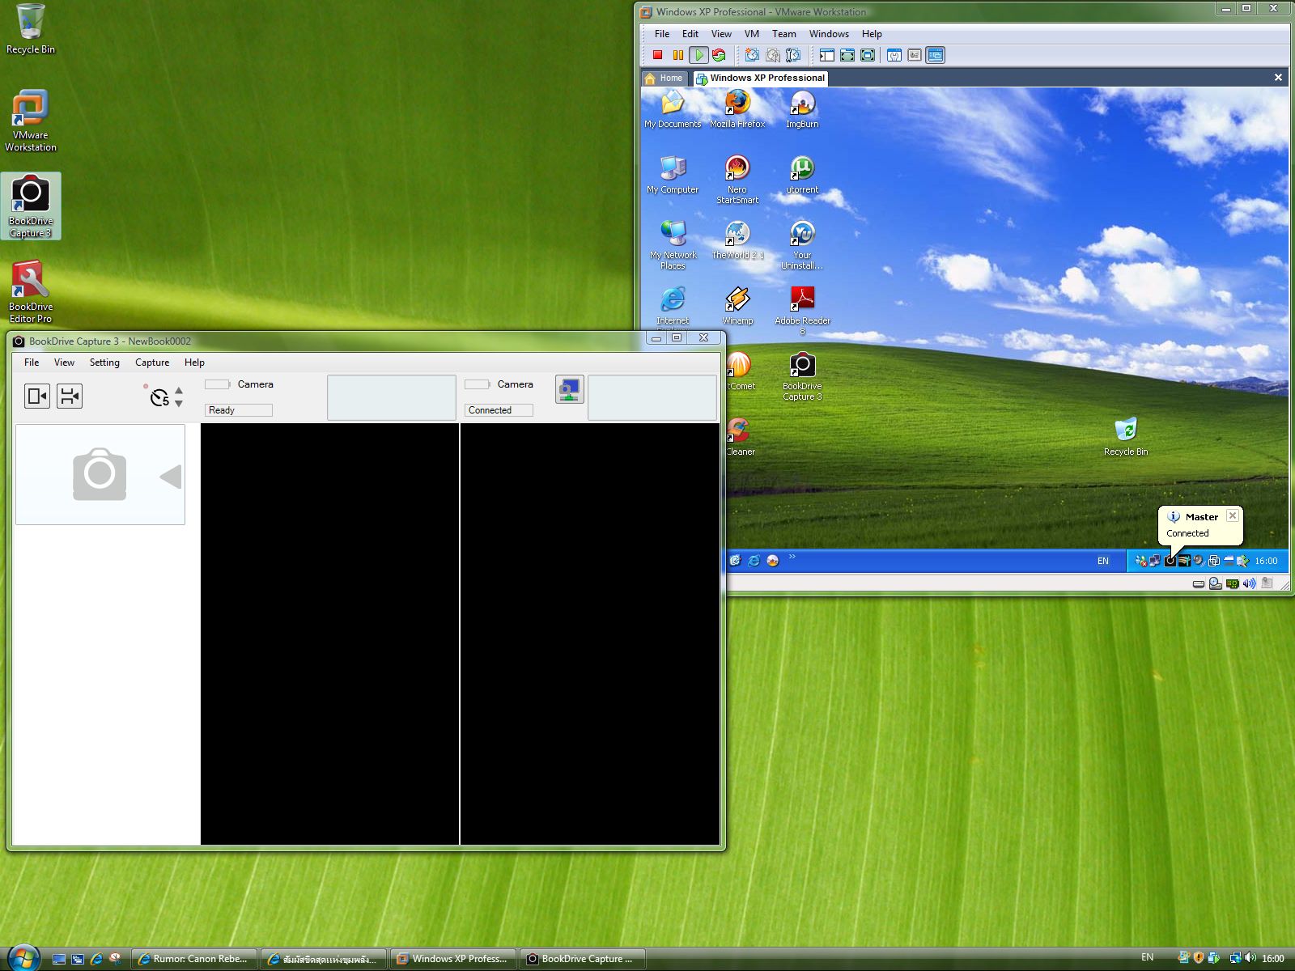Click the single-page capture mode icon in BookDrive Capture

point(37,396)
